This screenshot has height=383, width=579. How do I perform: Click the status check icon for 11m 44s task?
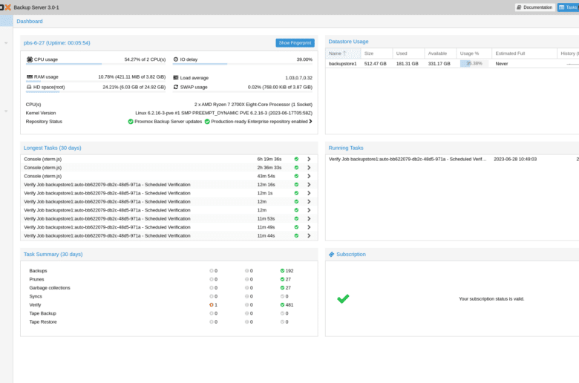(296, 235)
